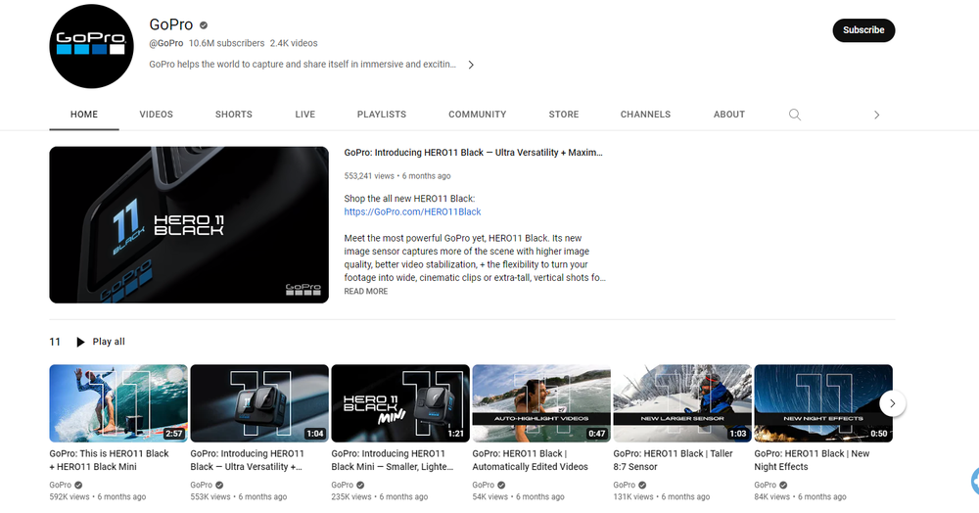This screenshot has height=513, width=979.
Task: Go to the LIVE tab
Action: click(305, 115)
